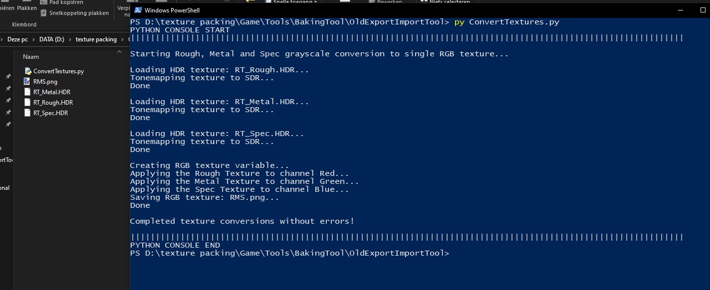The height and width of the screenshot is (290, 710).
Task: Collapse the sort arrow above Naam column
Action: click(x=119, y=51)
